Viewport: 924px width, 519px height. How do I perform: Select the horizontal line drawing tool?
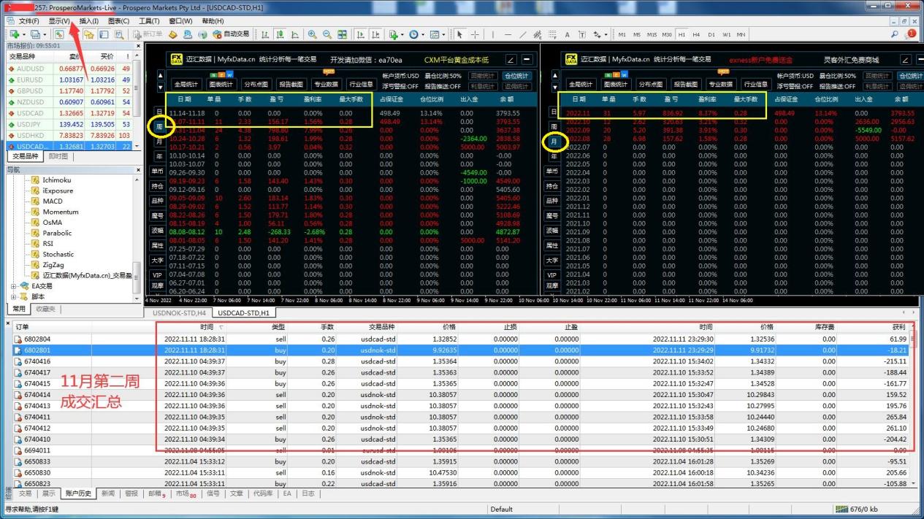pyautogui.click(x=508, y=34)
